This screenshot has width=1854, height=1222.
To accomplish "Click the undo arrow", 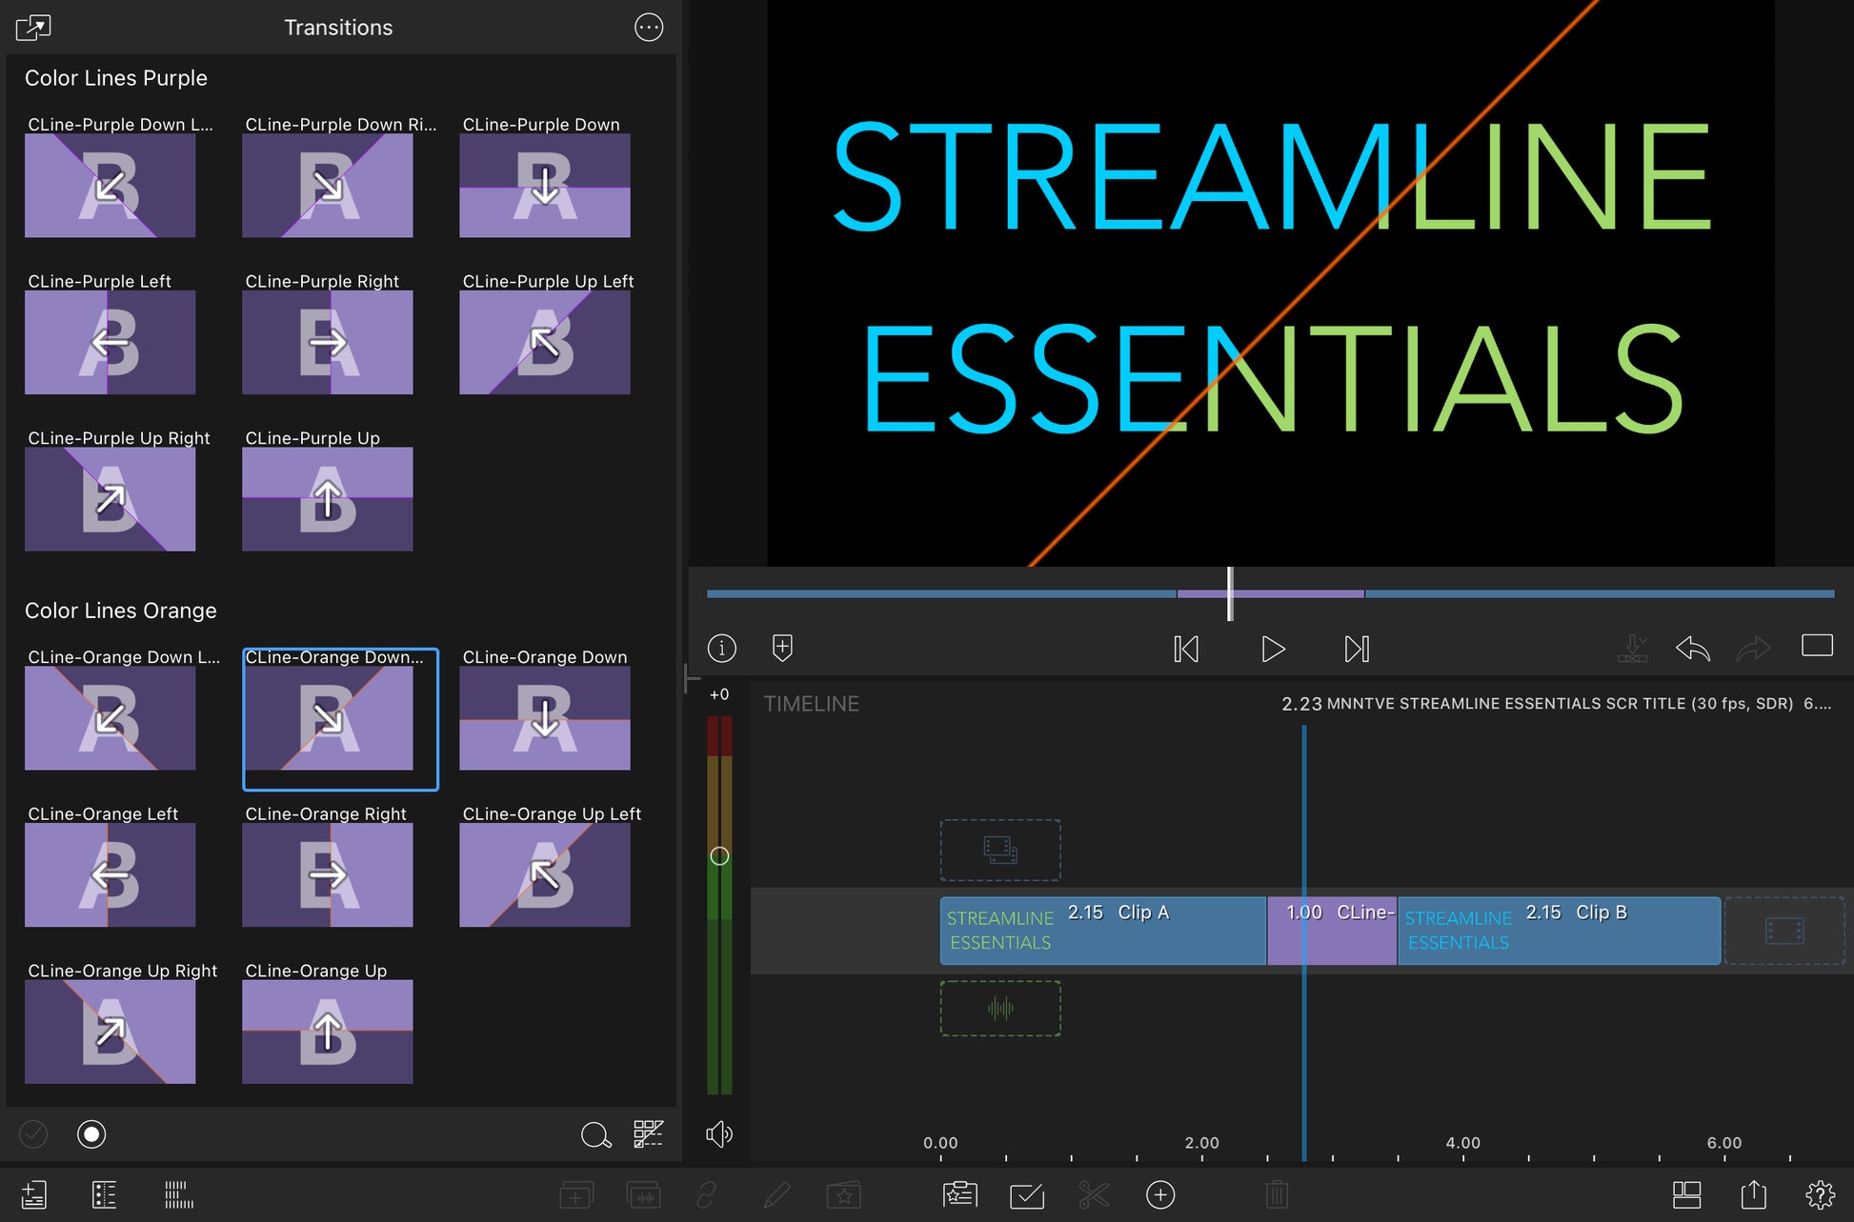I will (x=1692, y=650).
